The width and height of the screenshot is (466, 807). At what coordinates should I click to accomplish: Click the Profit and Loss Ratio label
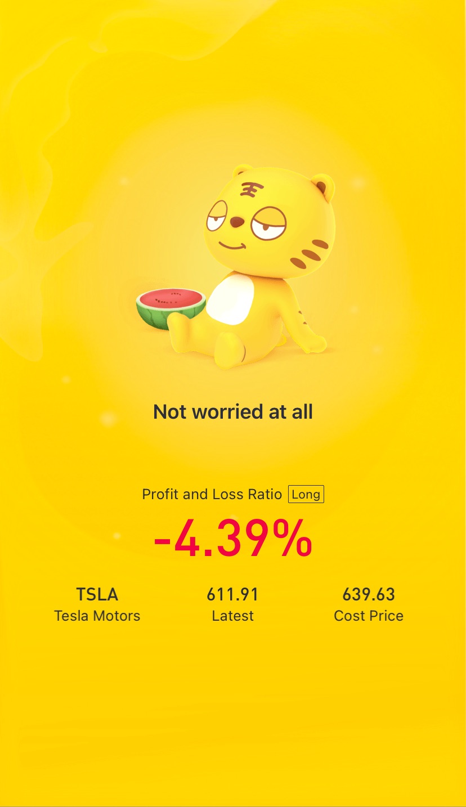[212, 495]
